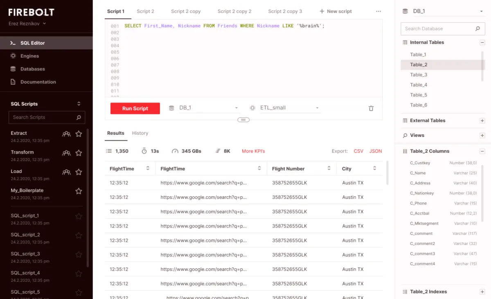Toggle favorite on the Transform script
This screenshot has width=491, height=299.
pyautogui.click(x=78, y=153)
